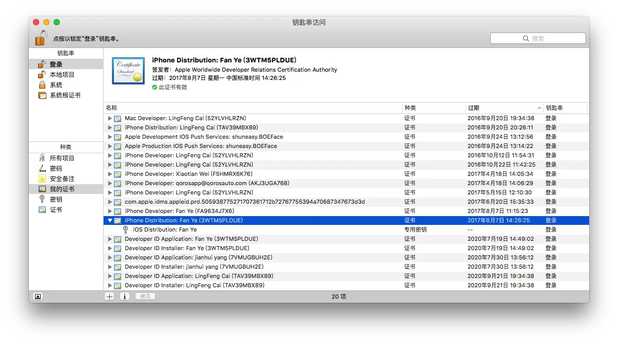618x344 pixels.
Task: Expand iPhone Distribution: LingFeng Cai row
Action: pos(110,127)
